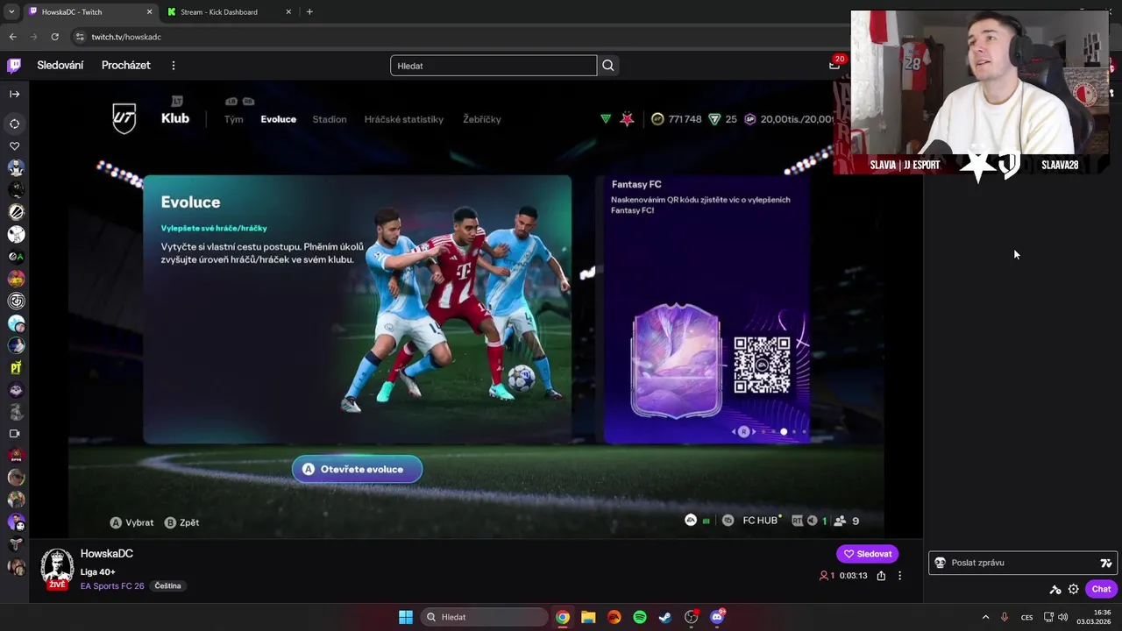Screen dimensions: 1122x631
Task: Open Sledování in Twitch top nav
Action: click(x=60, y=65)
